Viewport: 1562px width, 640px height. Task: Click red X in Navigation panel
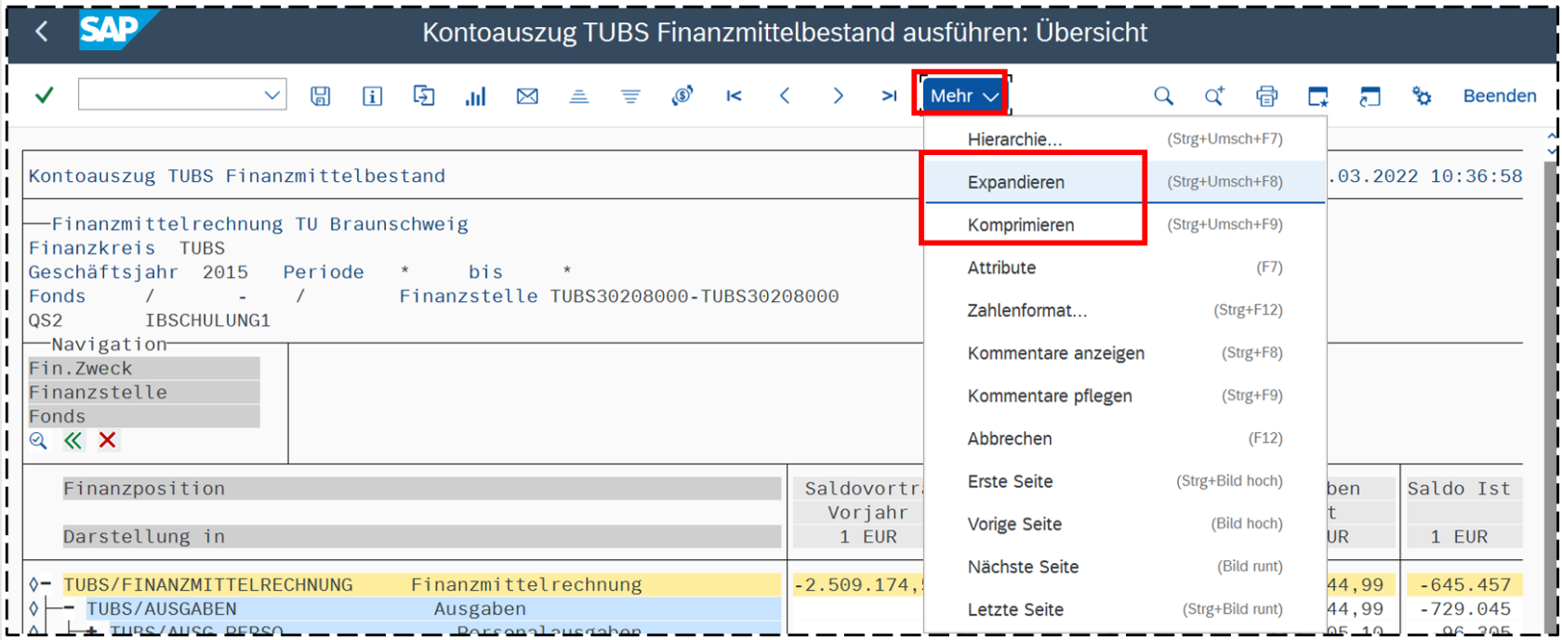(108, 440)
